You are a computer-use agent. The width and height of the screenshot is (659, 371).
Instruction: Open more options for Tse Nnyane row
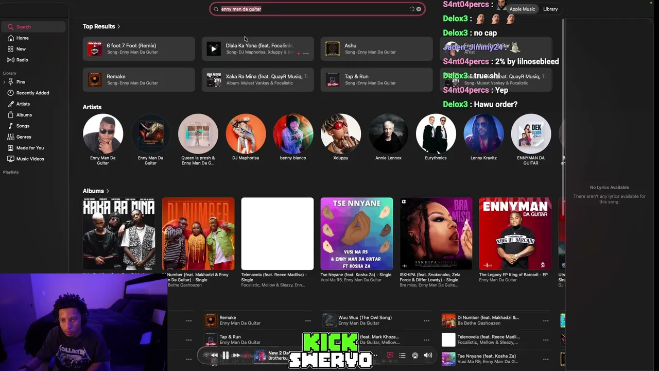click(546, 359)
